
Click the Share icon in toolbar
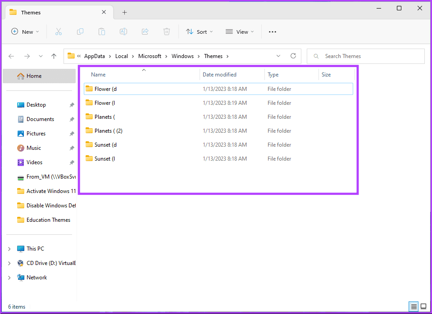[x=145, y=31]
